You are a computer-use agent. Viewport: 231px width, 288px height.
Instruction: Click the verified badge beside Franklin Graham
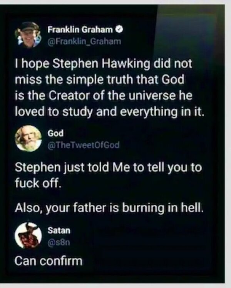119,30
